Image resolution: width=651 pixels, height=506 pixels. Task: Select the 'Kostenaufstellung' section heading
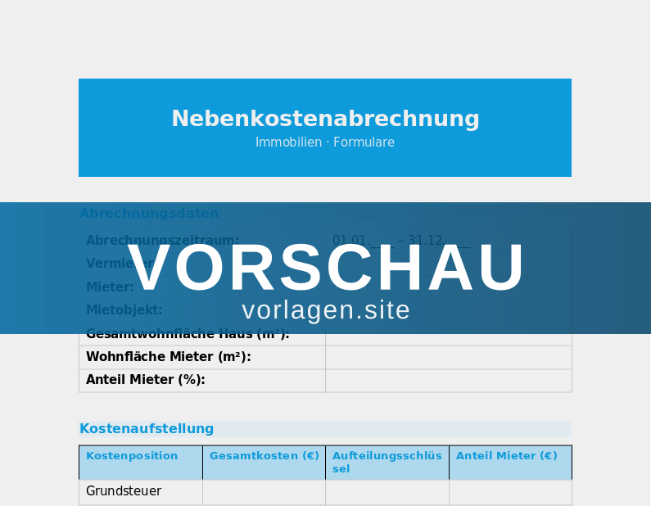(147, 428)
